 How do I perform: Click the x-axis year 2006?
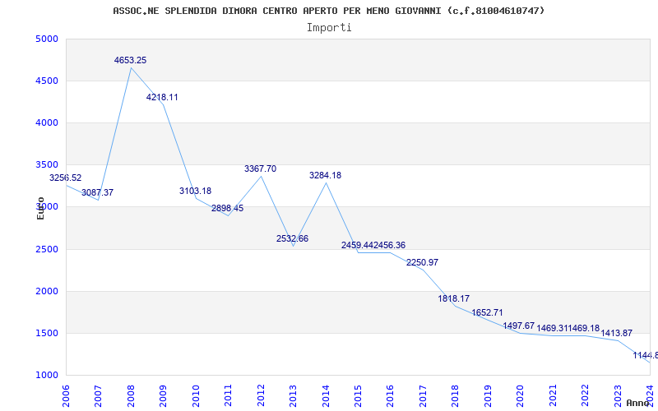[x=66, y=396]
